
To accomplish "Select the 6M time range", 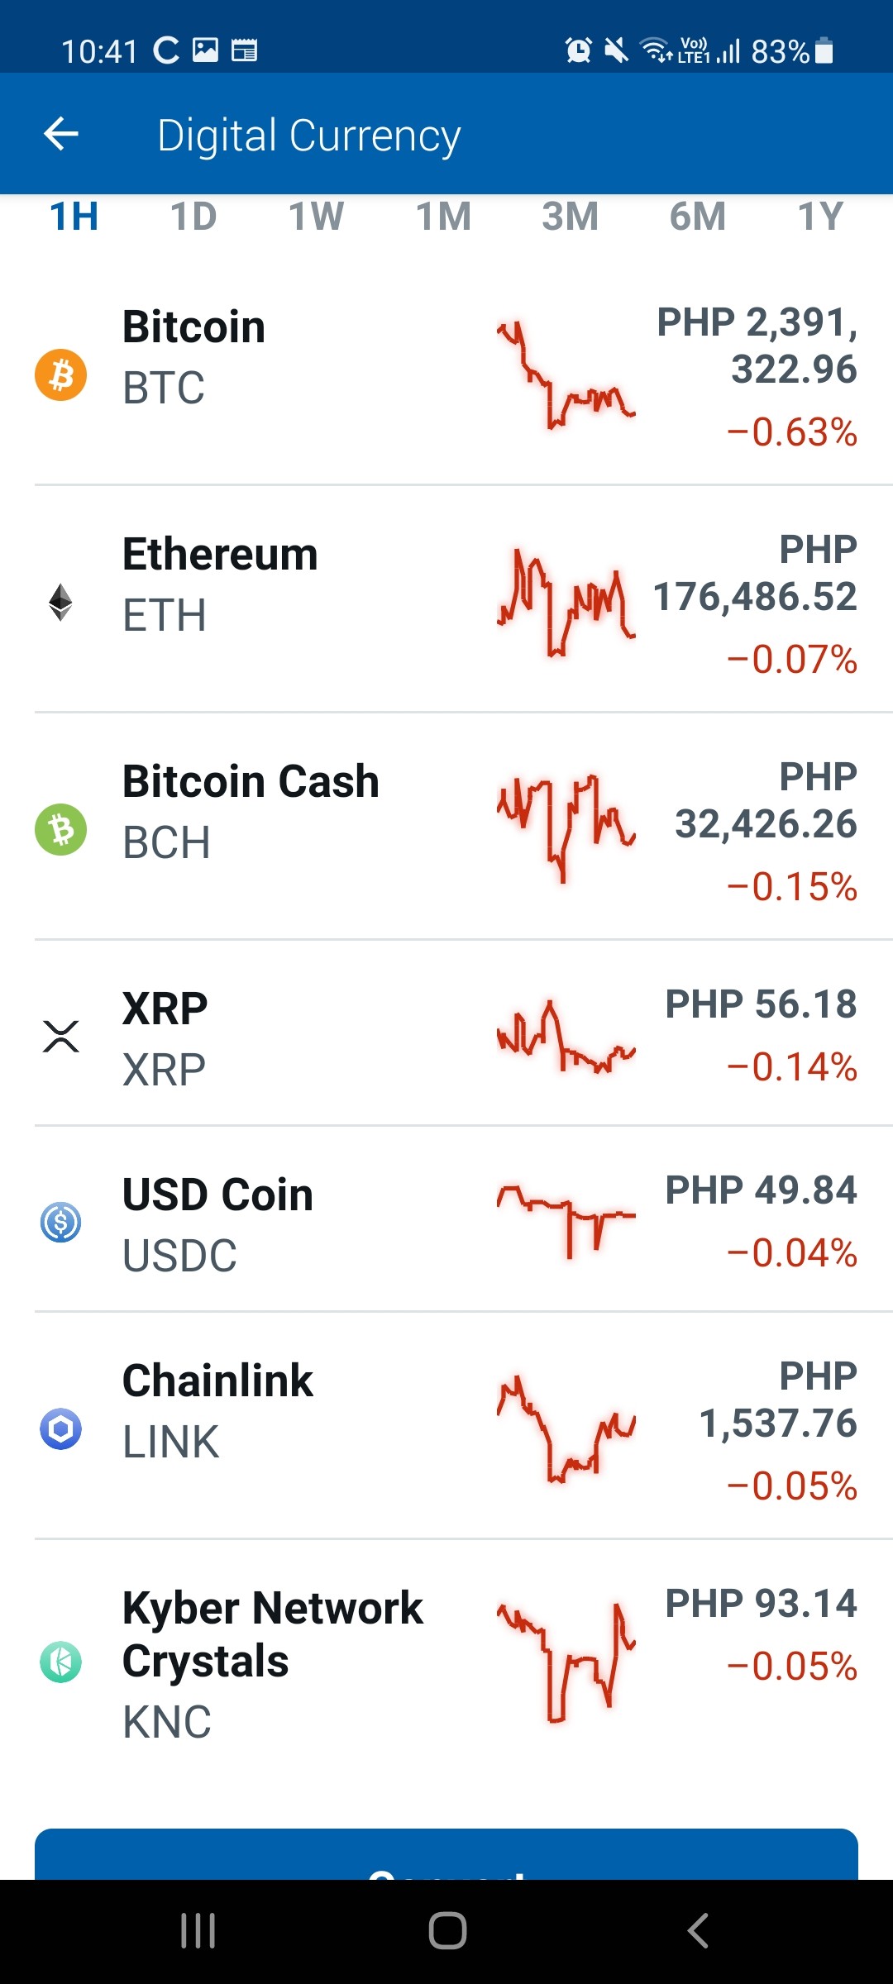I will click(x=697, y=217).
